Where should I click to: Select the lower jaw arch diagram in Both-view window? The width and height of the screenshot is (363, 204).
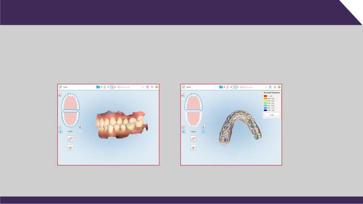coord(70,119)
